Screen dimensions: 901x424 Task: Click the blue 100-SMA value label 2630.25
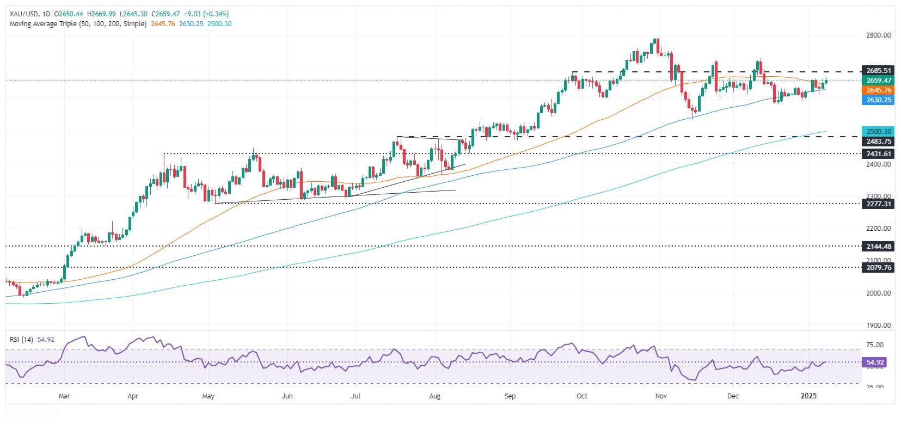878,100
